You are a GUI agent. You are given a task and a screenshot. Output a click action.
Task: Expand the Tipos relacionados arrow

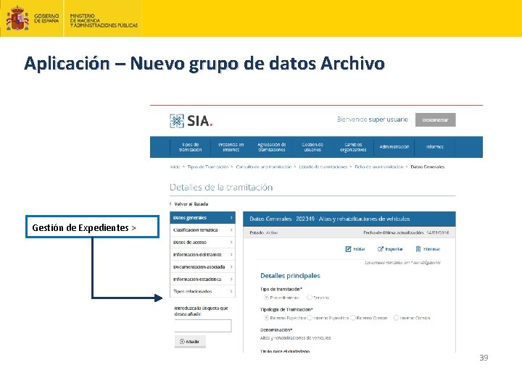tap(231, 292)
